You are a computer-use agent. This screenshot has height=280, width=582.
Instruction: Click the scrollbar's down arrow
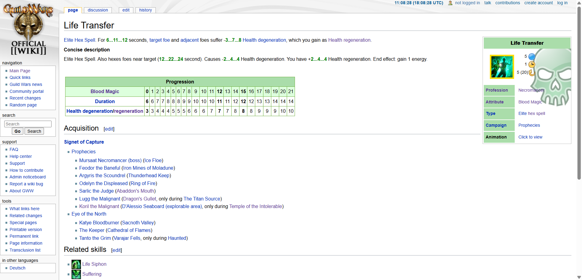click(x=579, y=277)
